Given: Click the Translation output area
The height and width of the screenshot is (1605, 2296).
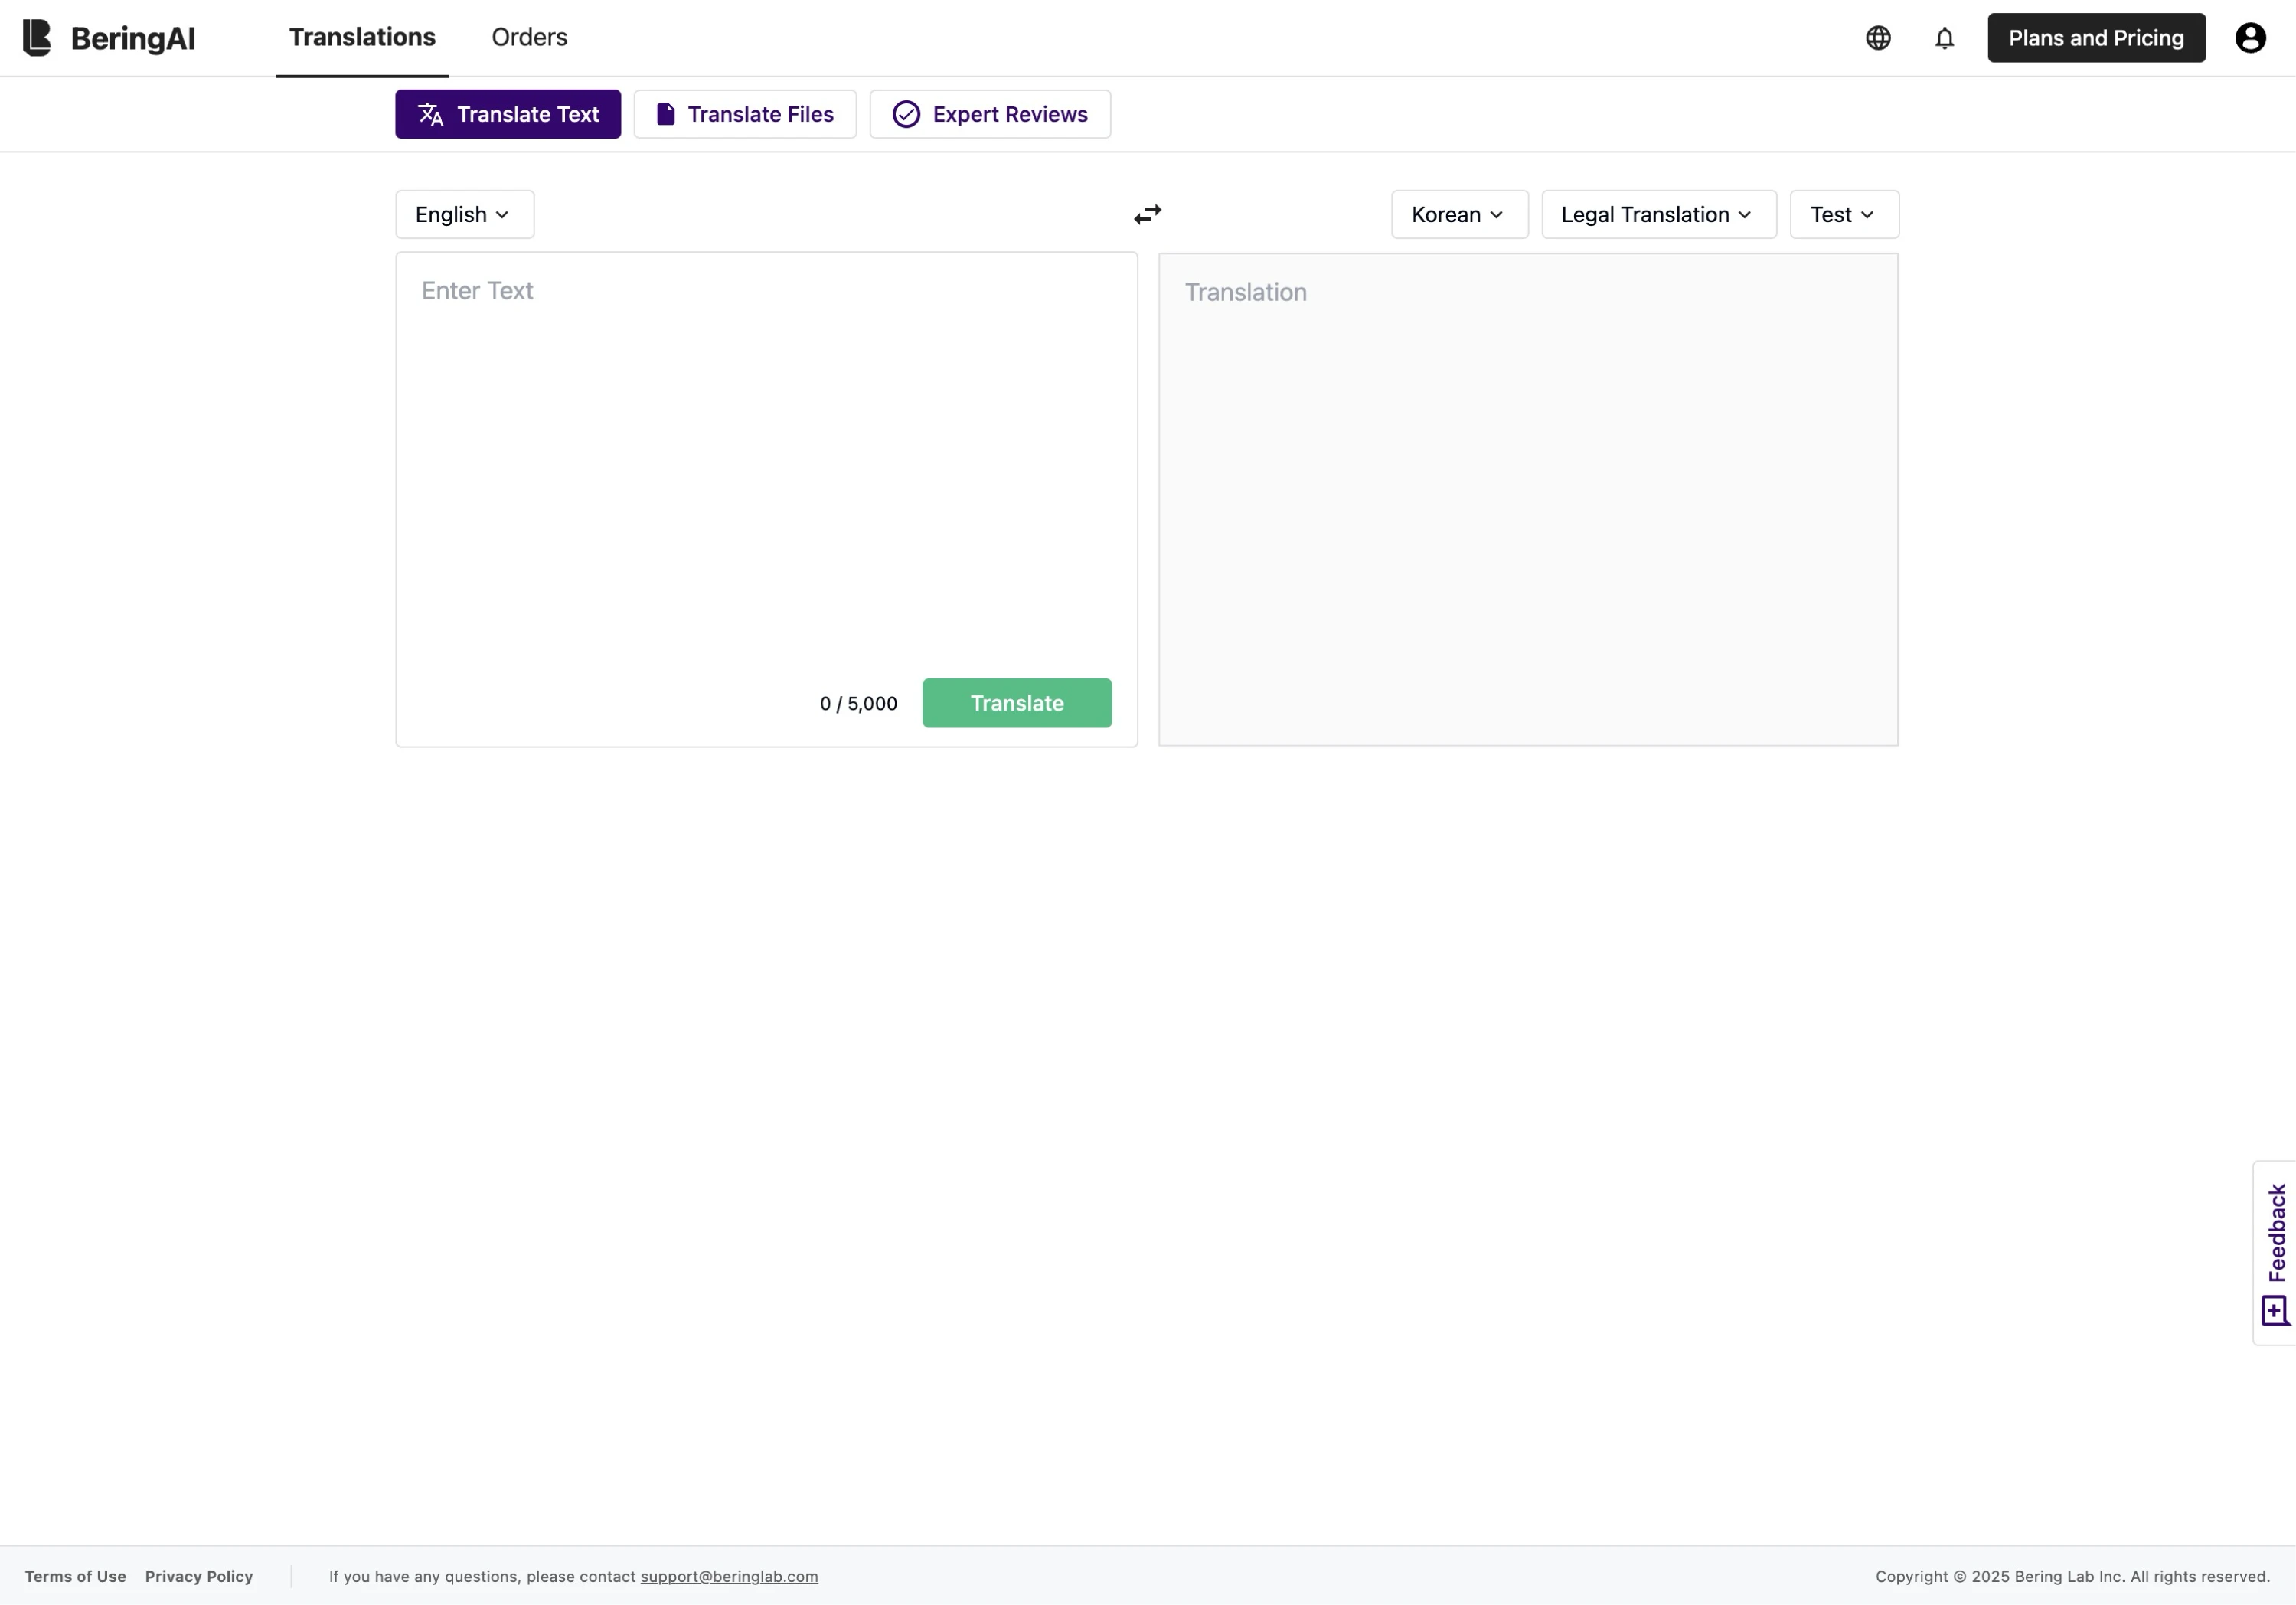Looking at the screenshot, I should point(1528,499).
